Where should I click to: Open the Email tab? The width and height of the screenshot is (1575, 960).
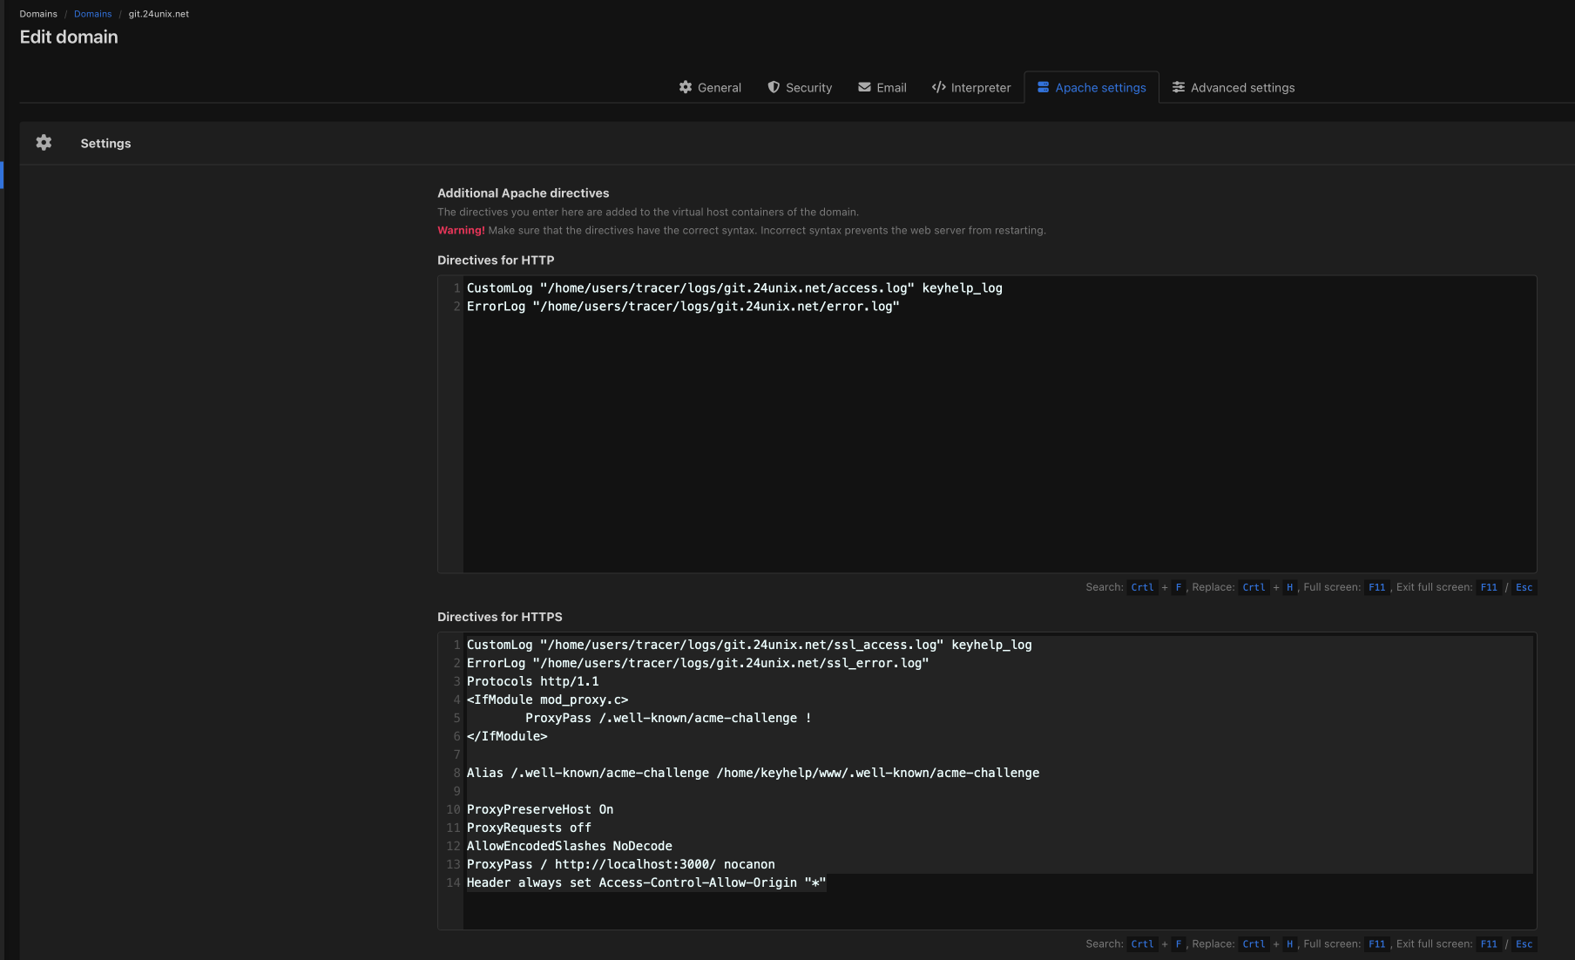point(882,87)
